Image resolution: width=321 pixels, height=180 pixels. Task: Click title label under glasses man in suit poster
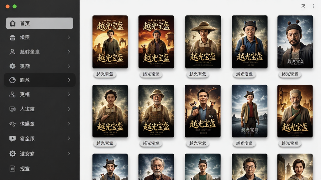(197, 143)
